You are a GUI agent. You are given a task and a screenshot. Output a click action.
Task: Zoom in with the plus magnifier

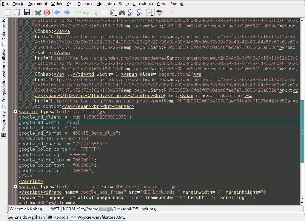(x=140, y=13)
